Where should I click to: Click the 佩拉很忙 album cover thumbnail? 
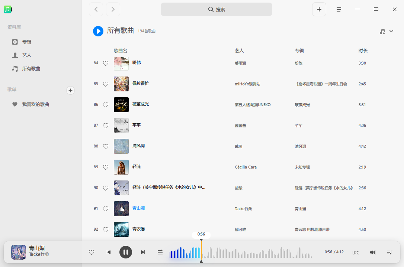(x=121, y=84)
